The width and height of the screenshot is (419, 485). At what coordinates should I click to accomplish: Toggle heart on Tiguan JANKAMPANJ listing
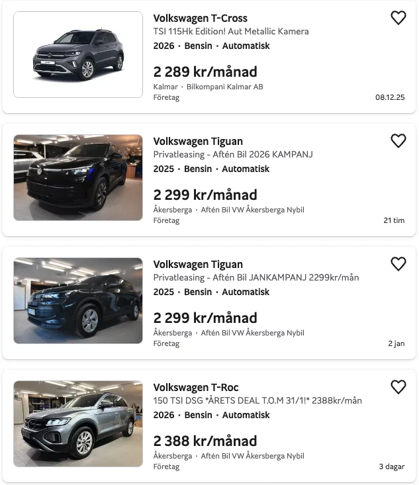pos(398,264)
